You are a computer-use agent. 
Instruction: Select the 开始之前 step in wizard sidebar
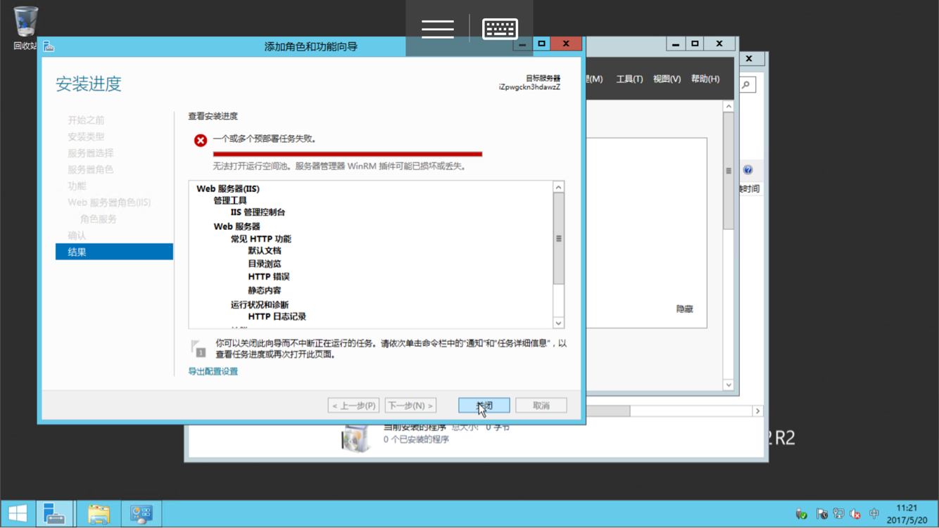[x=86, y=120]
